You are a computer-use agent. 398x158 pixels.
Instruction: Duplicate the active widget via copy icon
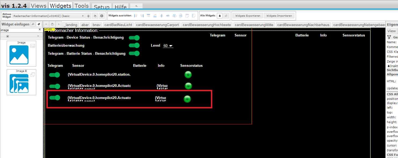point(95,16)
